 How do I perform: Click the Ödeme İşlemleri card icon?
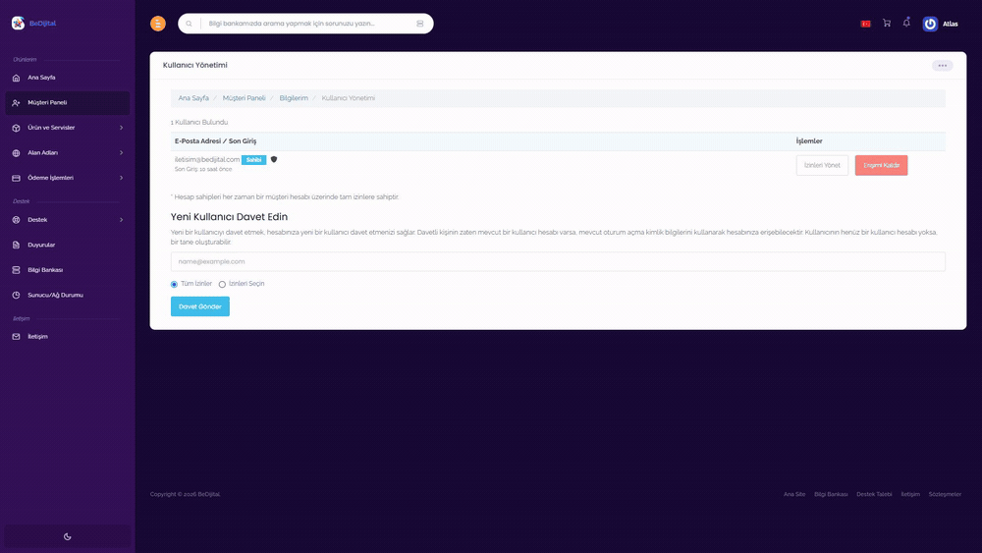point(17,178)
